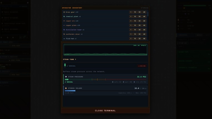The image size is (212, 119).
Task: Click the inventory list scrollbar thumb
Action: click(x=148, y=14)
